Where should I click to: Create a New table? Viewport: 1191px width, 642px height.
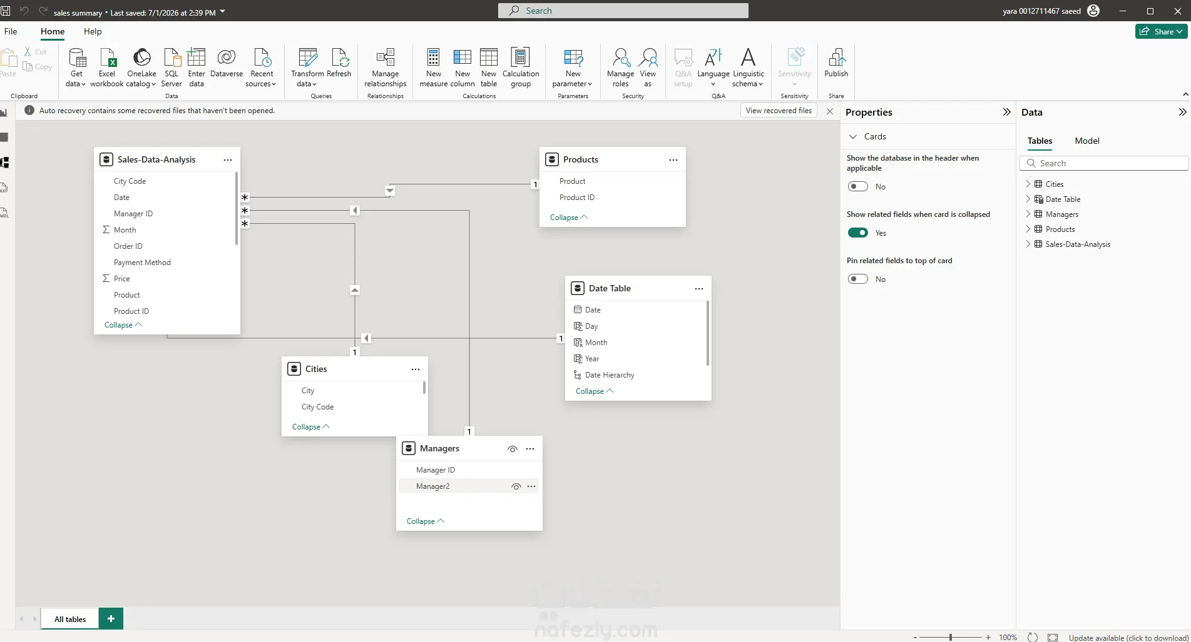click(x=489, y=68)
